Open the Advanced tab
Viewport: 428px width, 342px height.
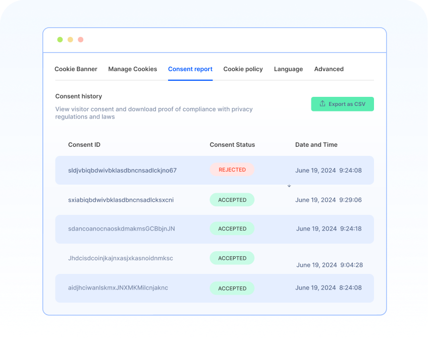point(329,69)
